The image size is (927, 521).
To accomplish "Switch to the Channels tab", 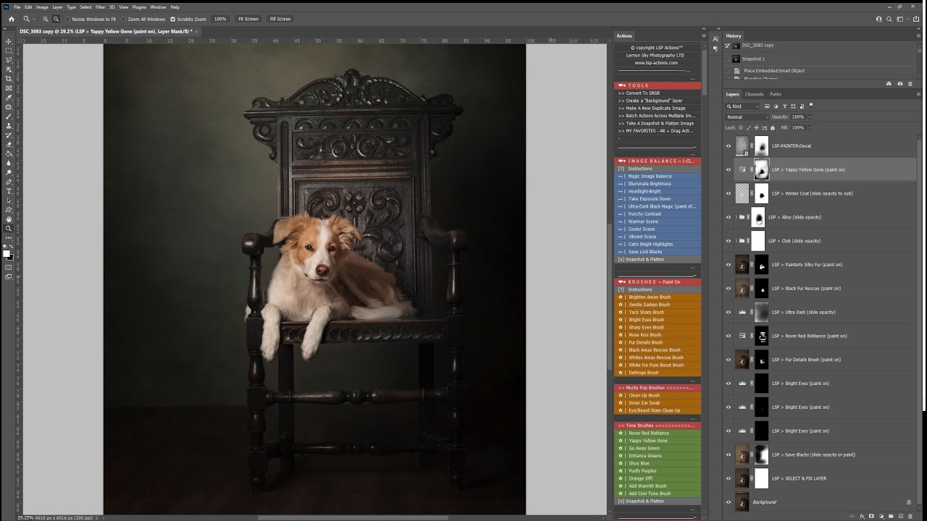I will 754,94.
